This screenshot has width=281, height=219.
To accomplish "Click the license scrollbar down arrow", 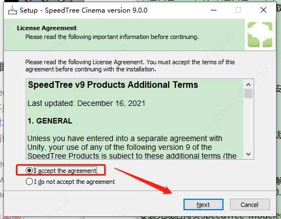I will pos(248,154).
